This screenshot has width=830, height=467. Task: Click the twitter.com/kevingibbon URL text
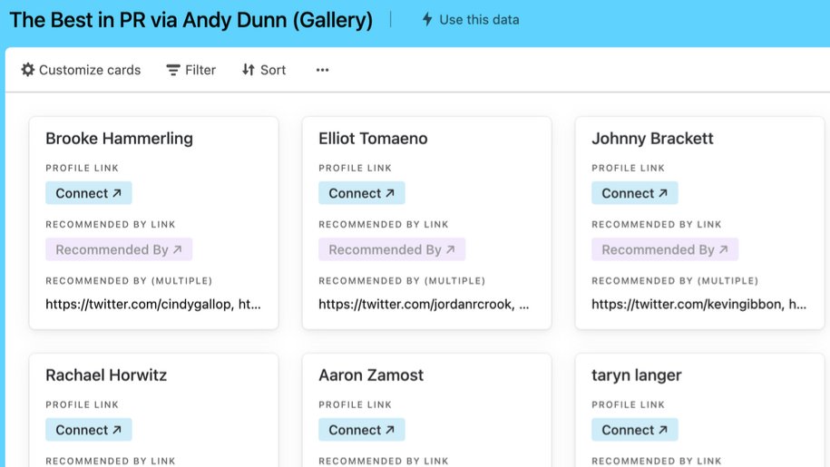698,304
